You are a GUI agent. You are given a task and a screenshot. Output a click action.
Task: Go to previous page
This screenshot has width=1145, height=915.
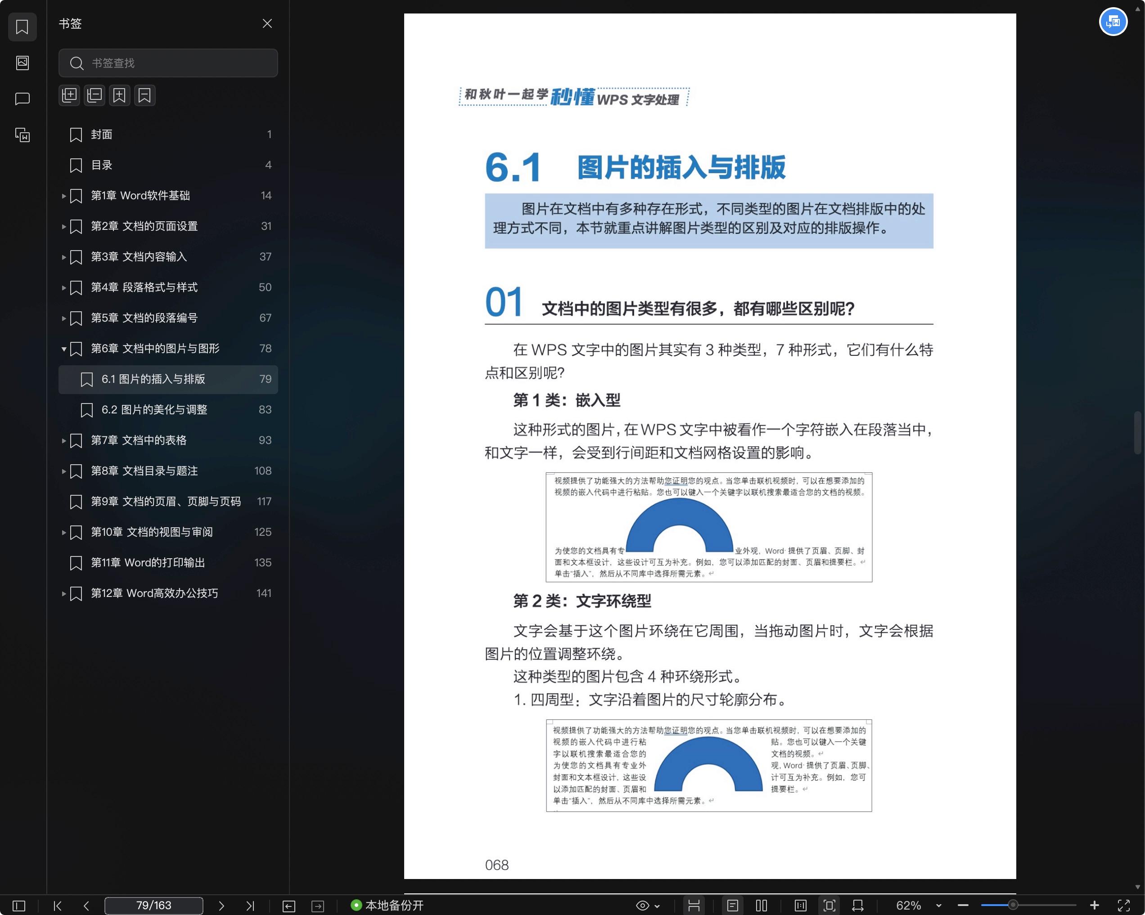coord(86,906)
